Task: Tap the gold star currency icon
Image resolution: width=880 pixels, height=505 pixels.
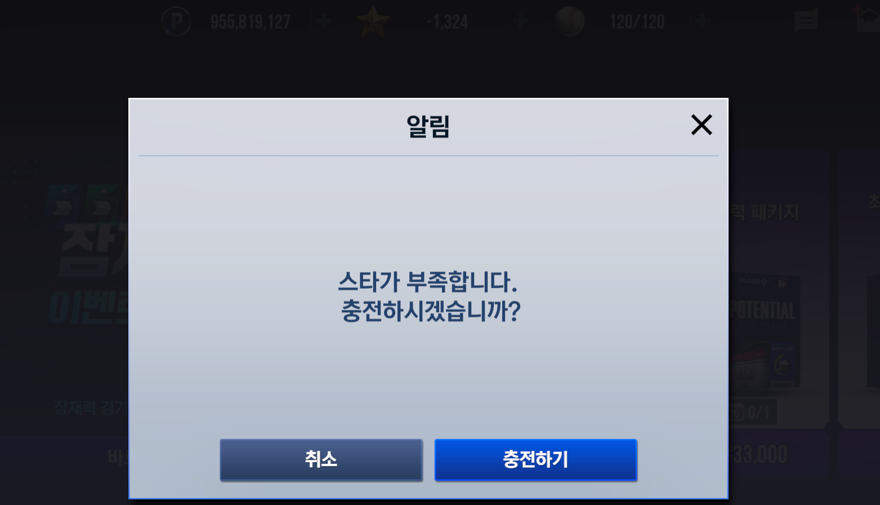Action: coord(373,21)
